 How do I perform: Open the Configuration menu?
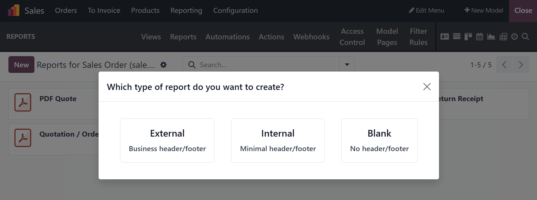tap(235, 11)
